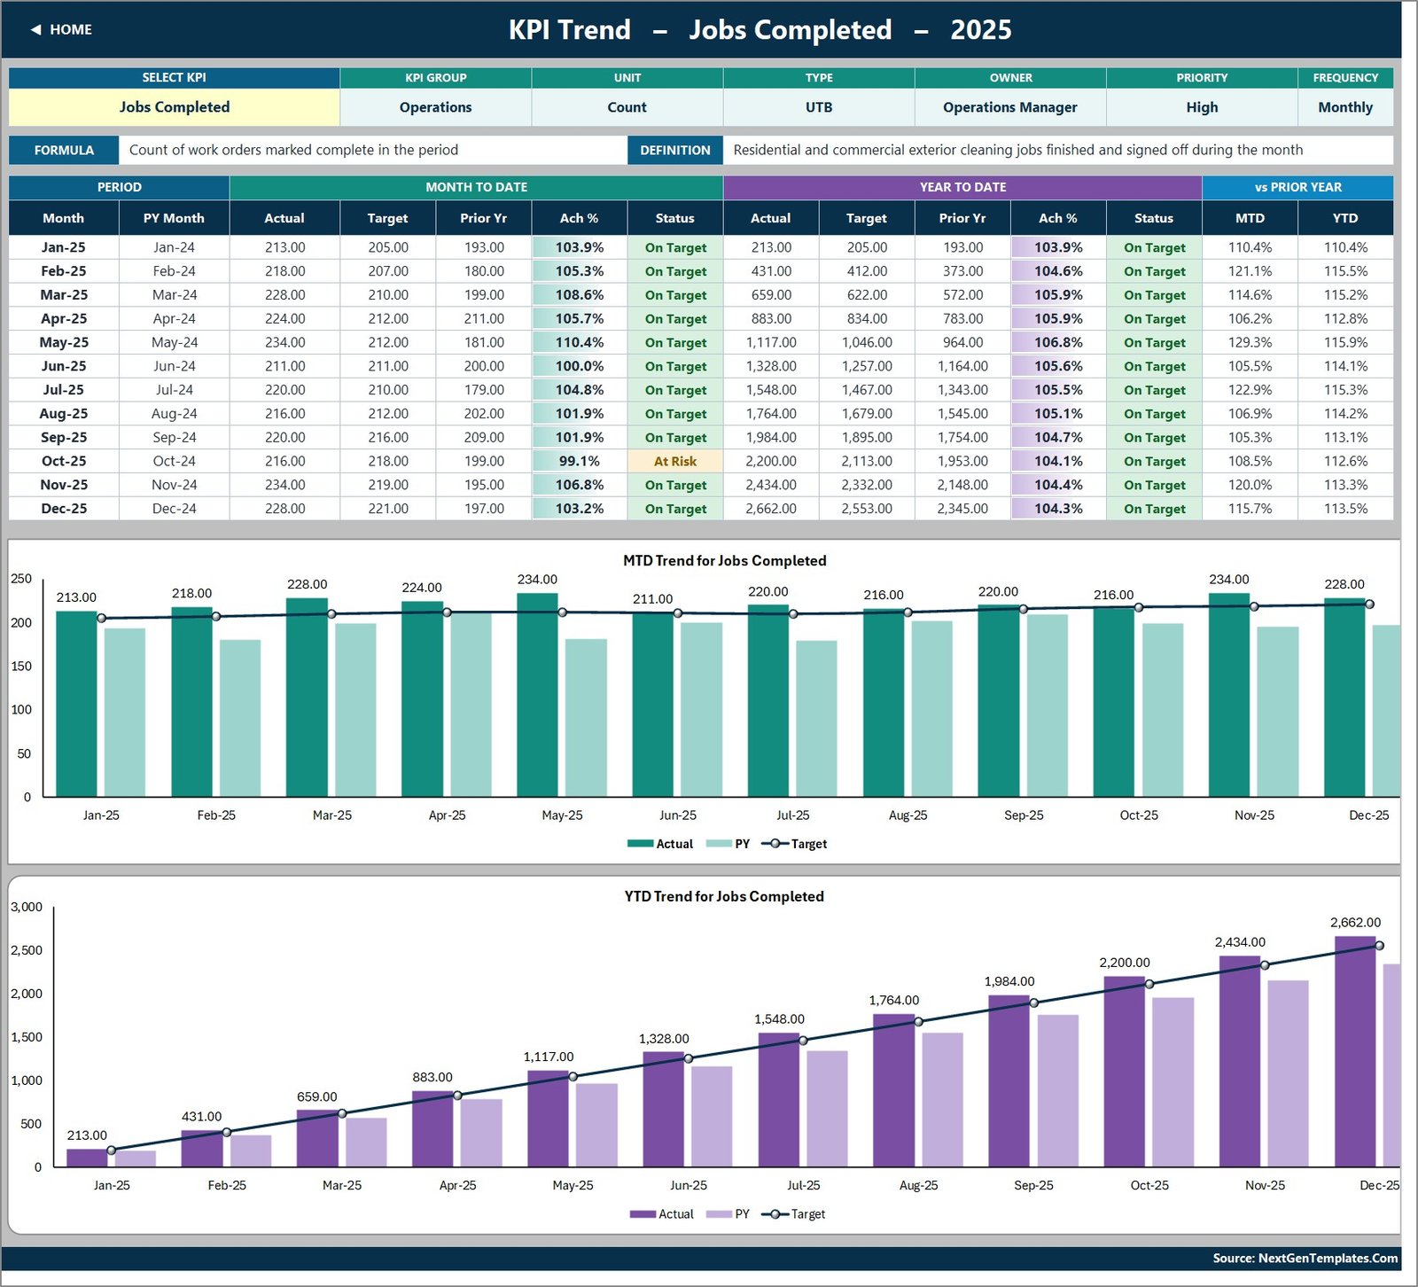Select the 1,328.00 YTD actual for Jun-25
The width and height of the screenshot is (1418, 1287).
[771, 366]
